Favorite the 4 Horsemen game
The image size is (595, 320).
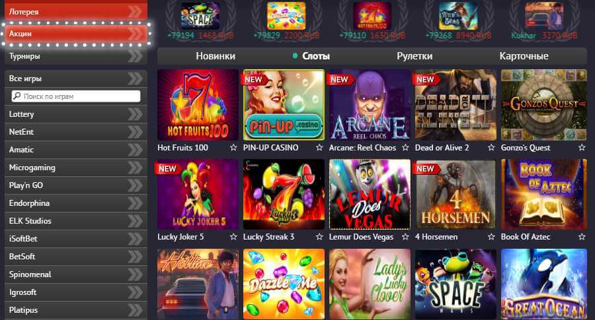491,237
